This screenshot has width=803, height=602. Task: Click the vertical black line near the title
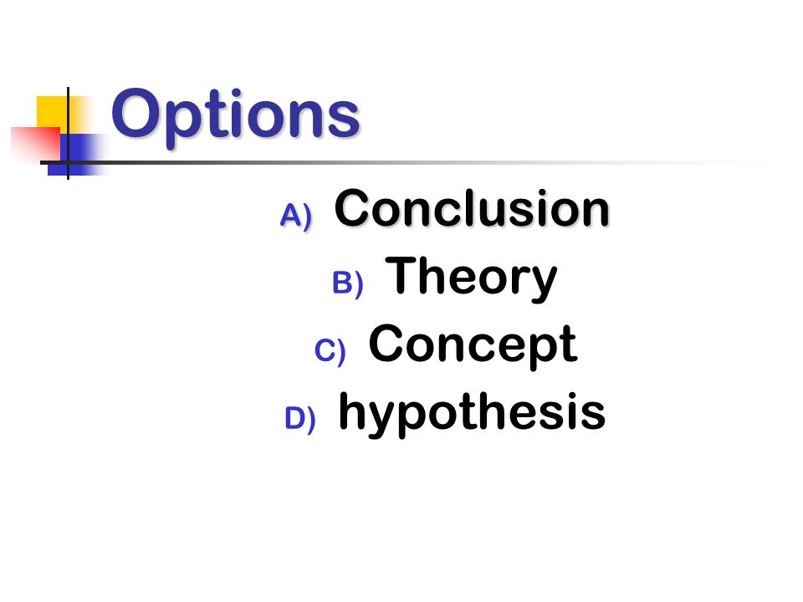pyautogui.click(x=68, y=133)
